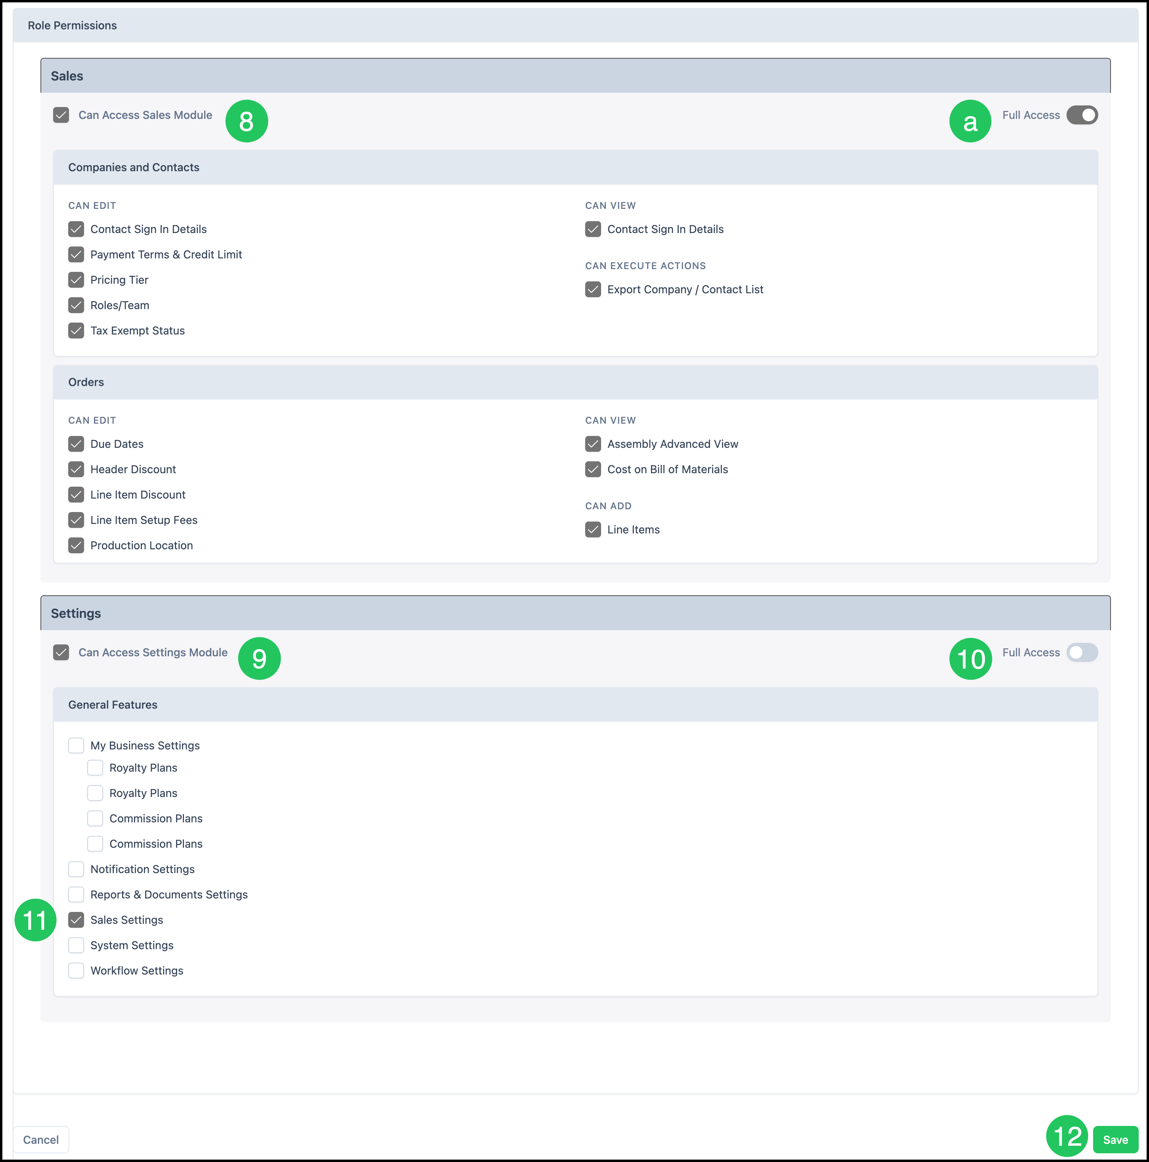Viewport: 1149px width, 1162px height.
Task: Uncheck Assembly Advanced View checkbox
Action: (x=593, y=444)
